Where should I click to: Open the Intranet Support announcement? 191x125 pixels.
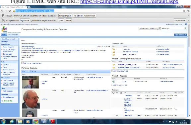pyautogui.click(x=28, y=46)
